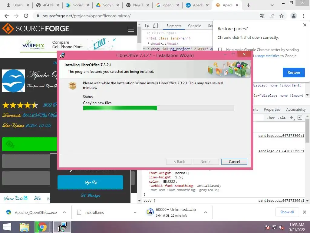310x233 pixels.
Task: Click the Sign Up button
Action: 90,182
